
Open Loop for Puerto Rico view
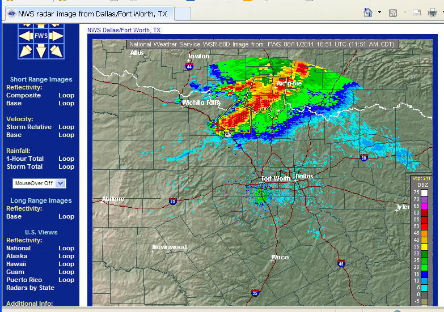click(x=66, y=280)
